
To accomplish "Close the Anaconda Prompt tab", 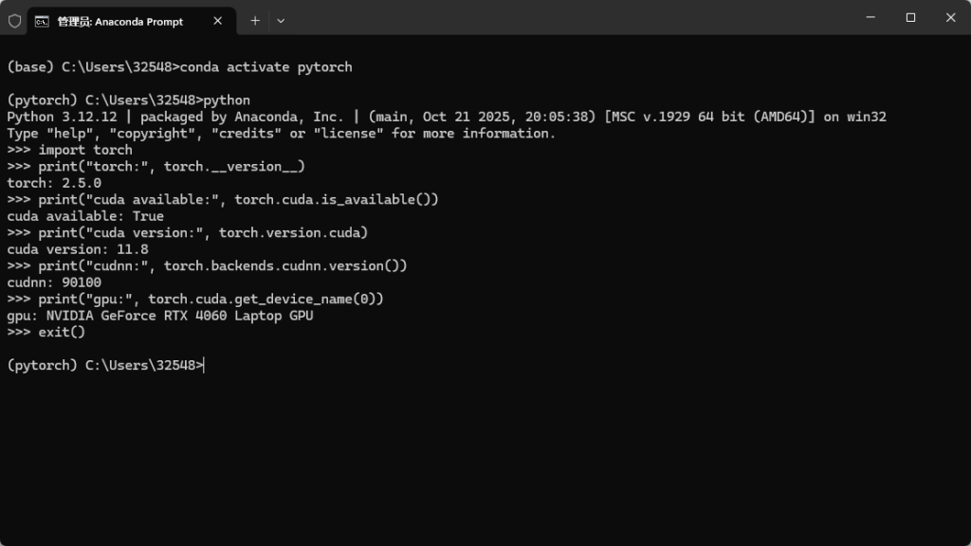I will click(220, 20).
